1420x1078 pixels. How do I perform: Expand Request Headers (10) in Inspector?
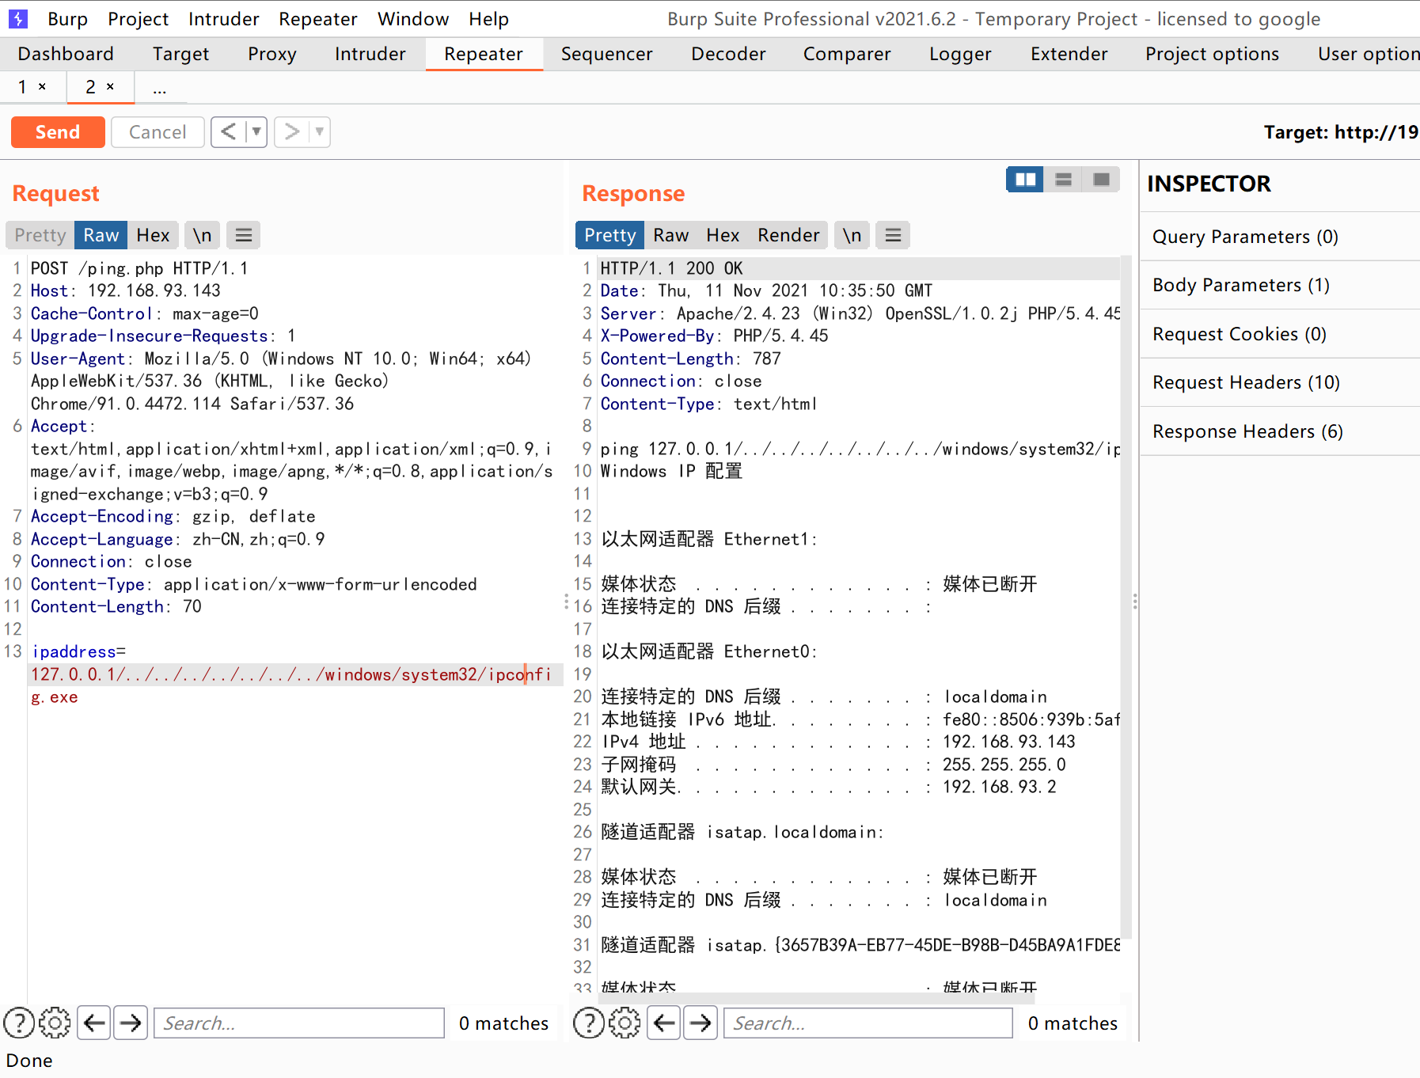[1279, 382]
